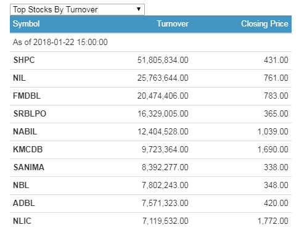Screen dimensions: 299x230
Task: Click the Turnover column header
Action: 173,24
